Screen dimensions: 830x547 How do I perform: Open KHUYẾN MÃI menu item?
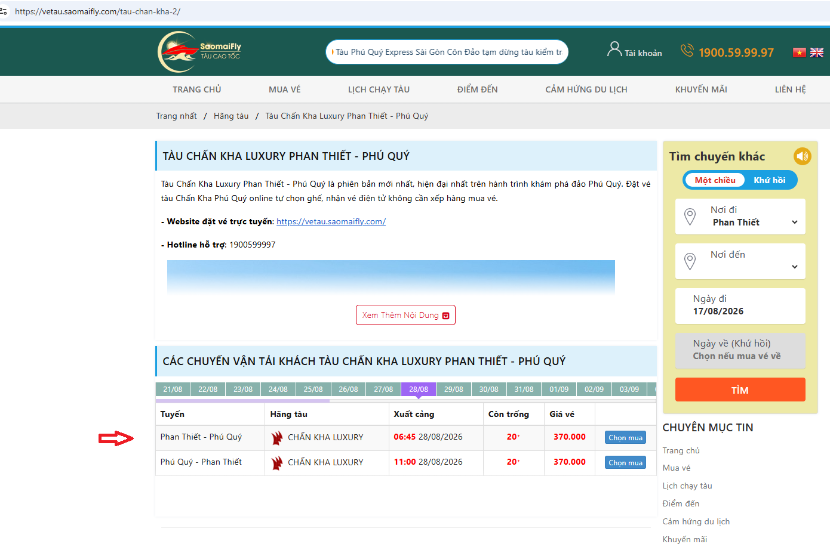[x=701, y=89]
